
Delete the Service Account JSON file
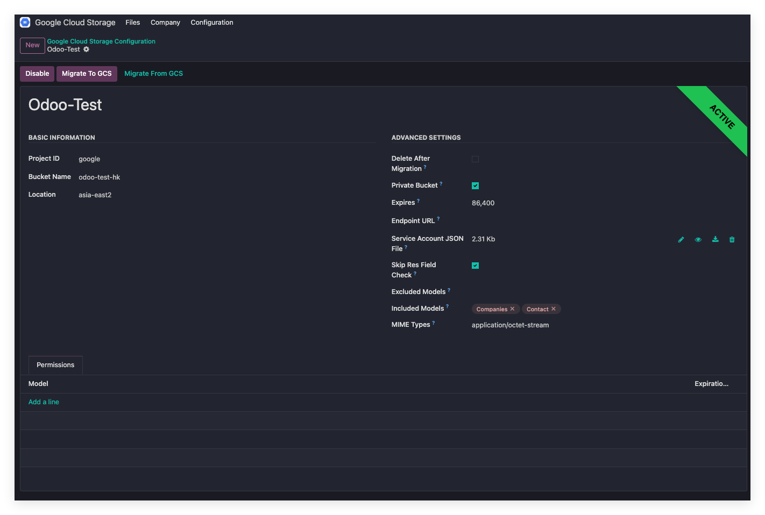(x=732, y=240)
